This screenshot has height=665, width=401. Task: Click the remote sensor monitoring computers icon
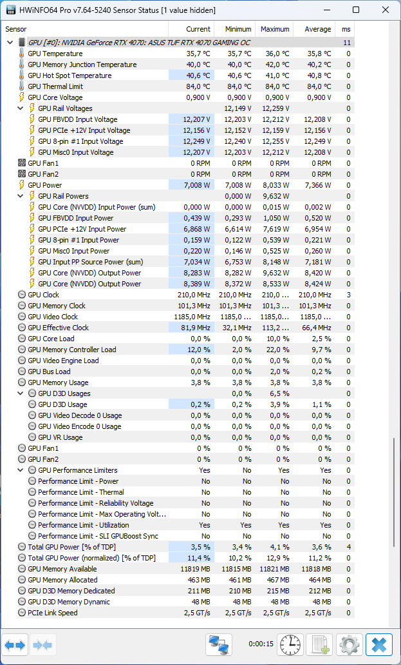point(219,644)
